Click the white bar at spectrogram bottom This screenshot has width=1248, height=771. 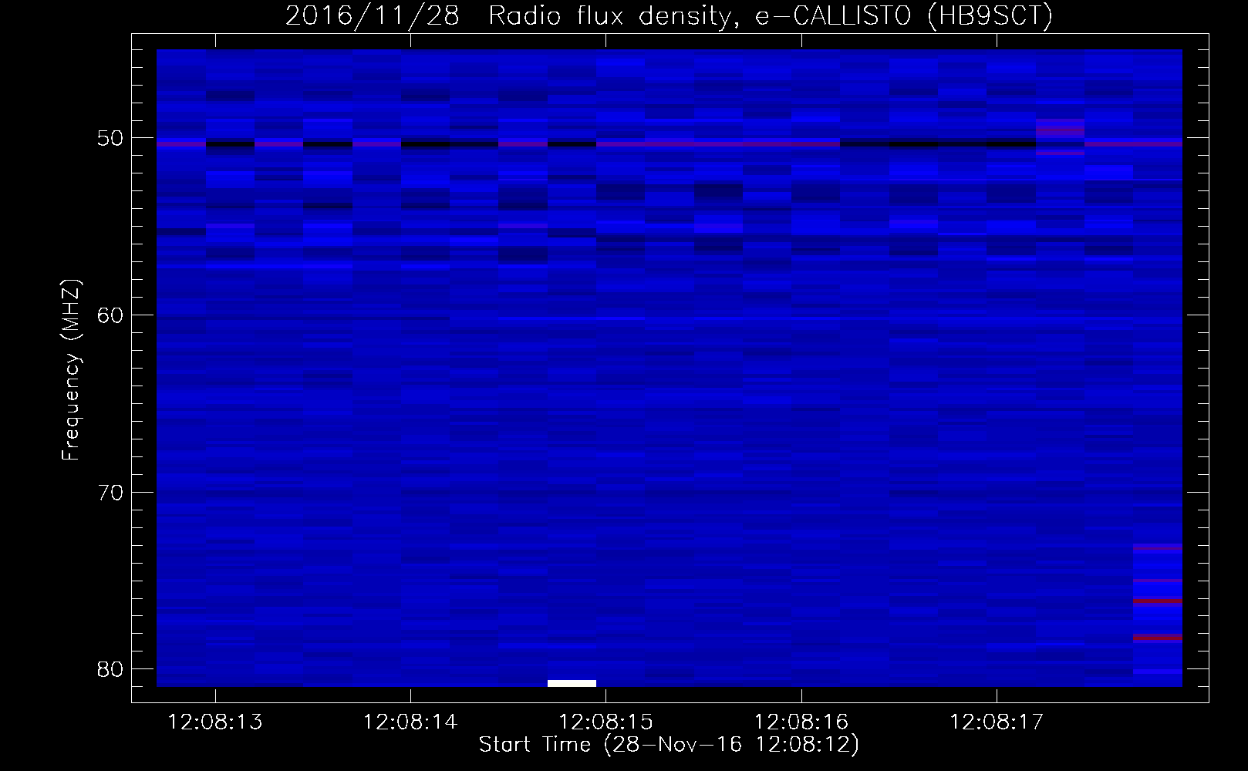(x=572, y=683)
